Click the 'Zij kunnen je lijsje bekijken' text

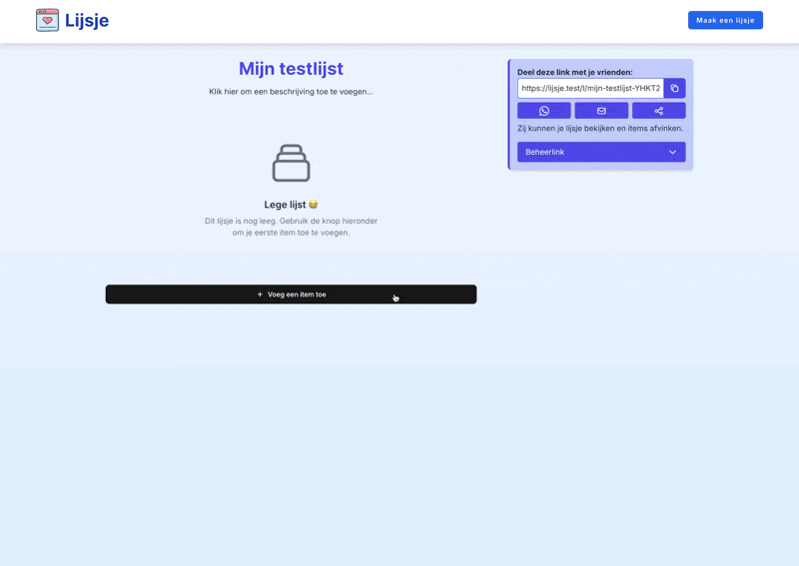pos(600,129)
